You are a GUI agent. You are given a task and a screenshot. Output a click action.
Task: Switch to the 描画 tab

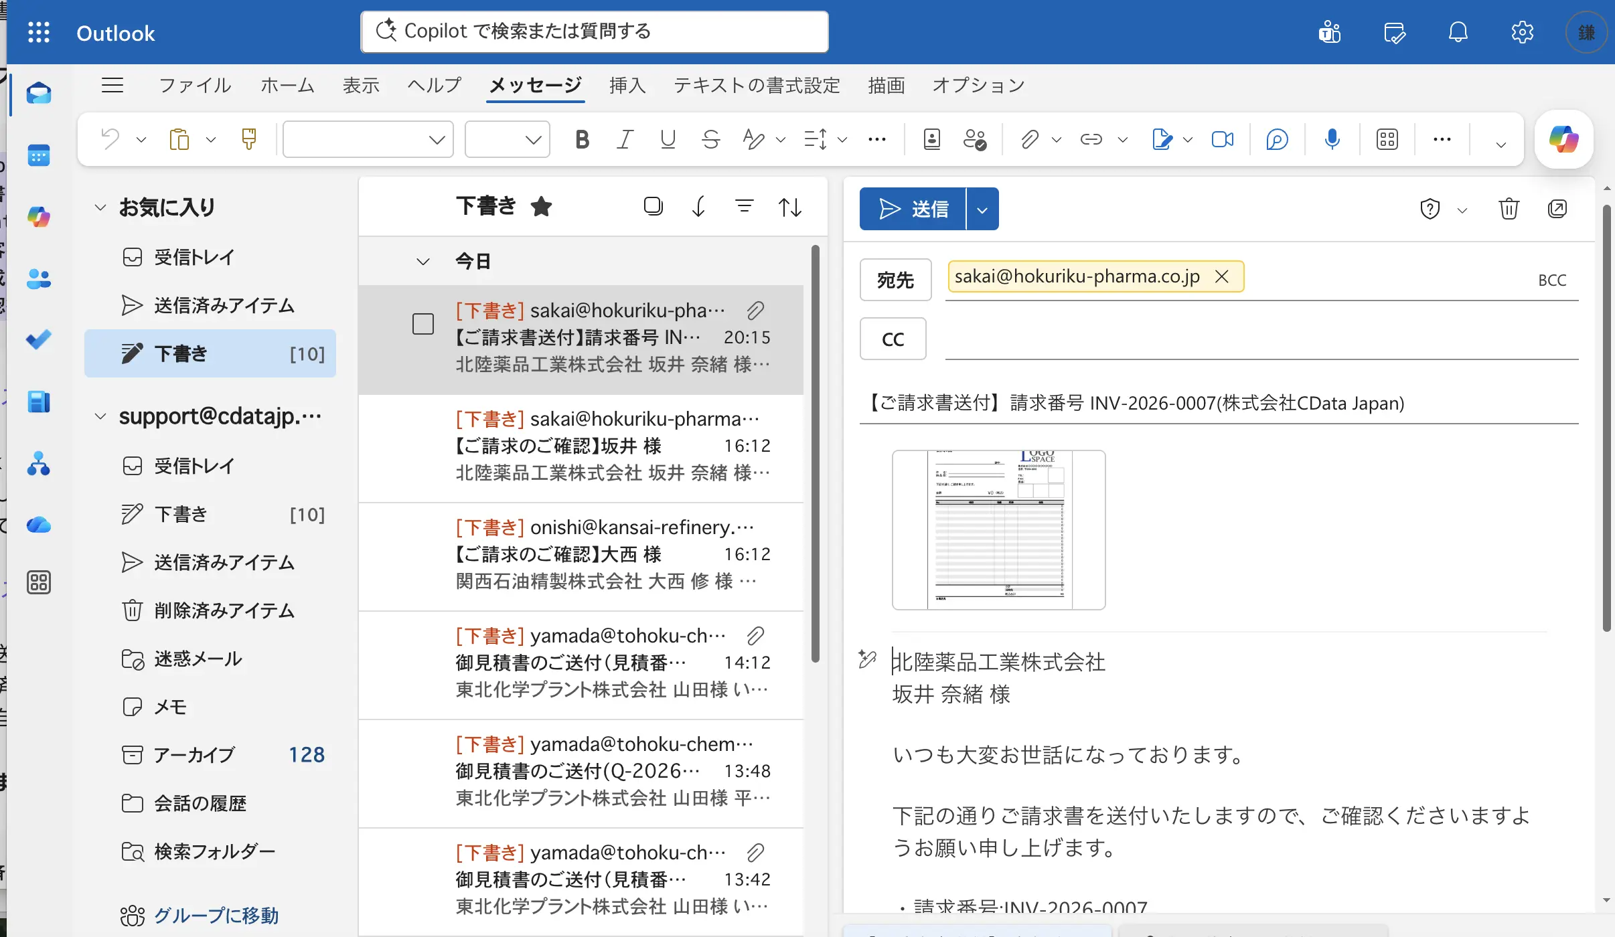point(886,85)
